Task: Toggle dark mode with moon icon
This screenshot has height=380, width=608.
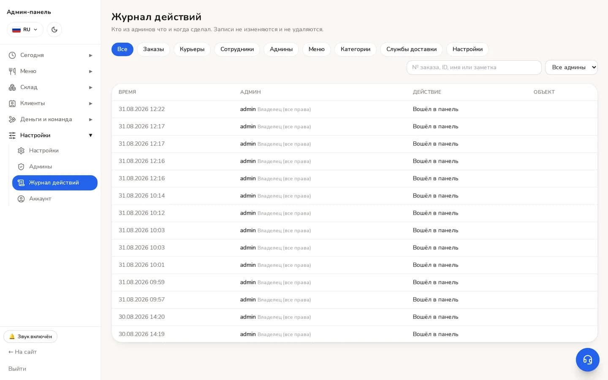Action: point(54,30)
